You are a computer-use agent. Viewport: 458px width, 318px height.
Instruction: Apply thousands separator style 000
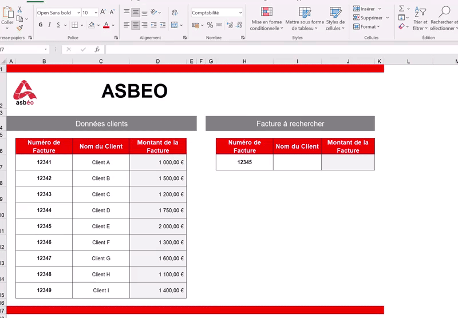pos(219,25)
